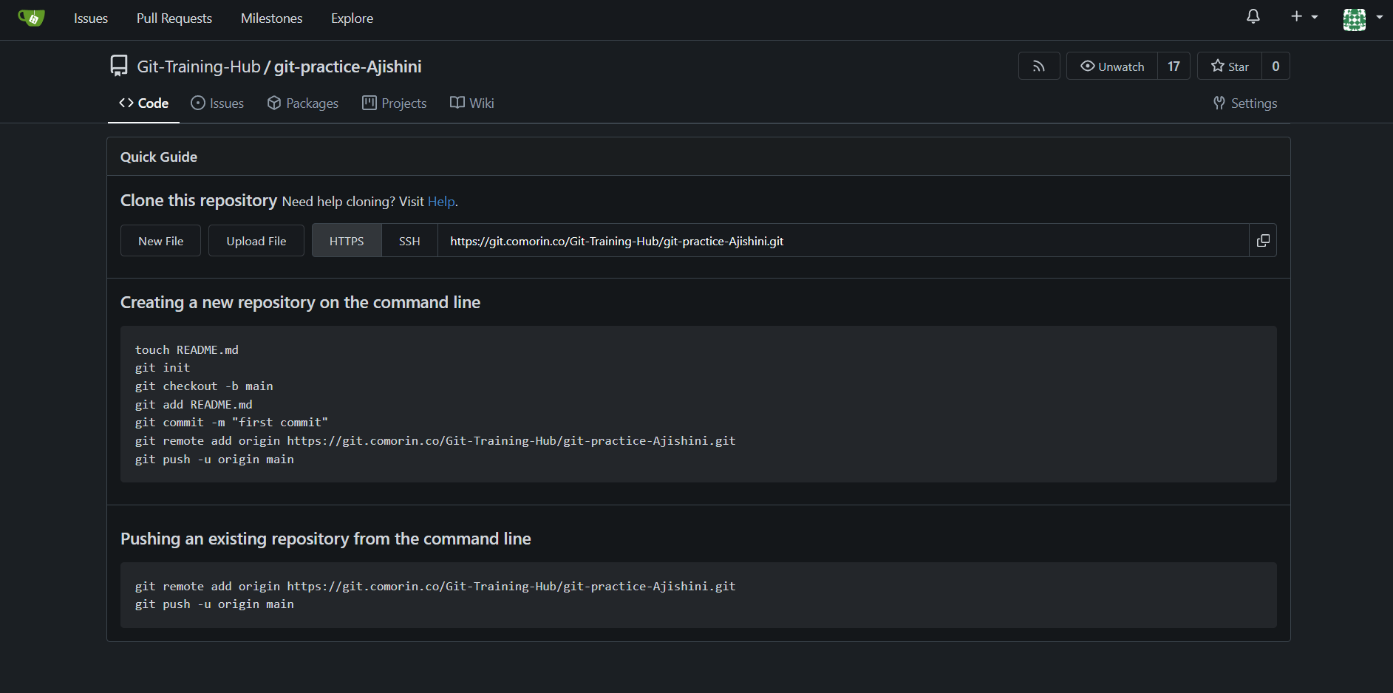Open the Projects board

tap(394, 103)
